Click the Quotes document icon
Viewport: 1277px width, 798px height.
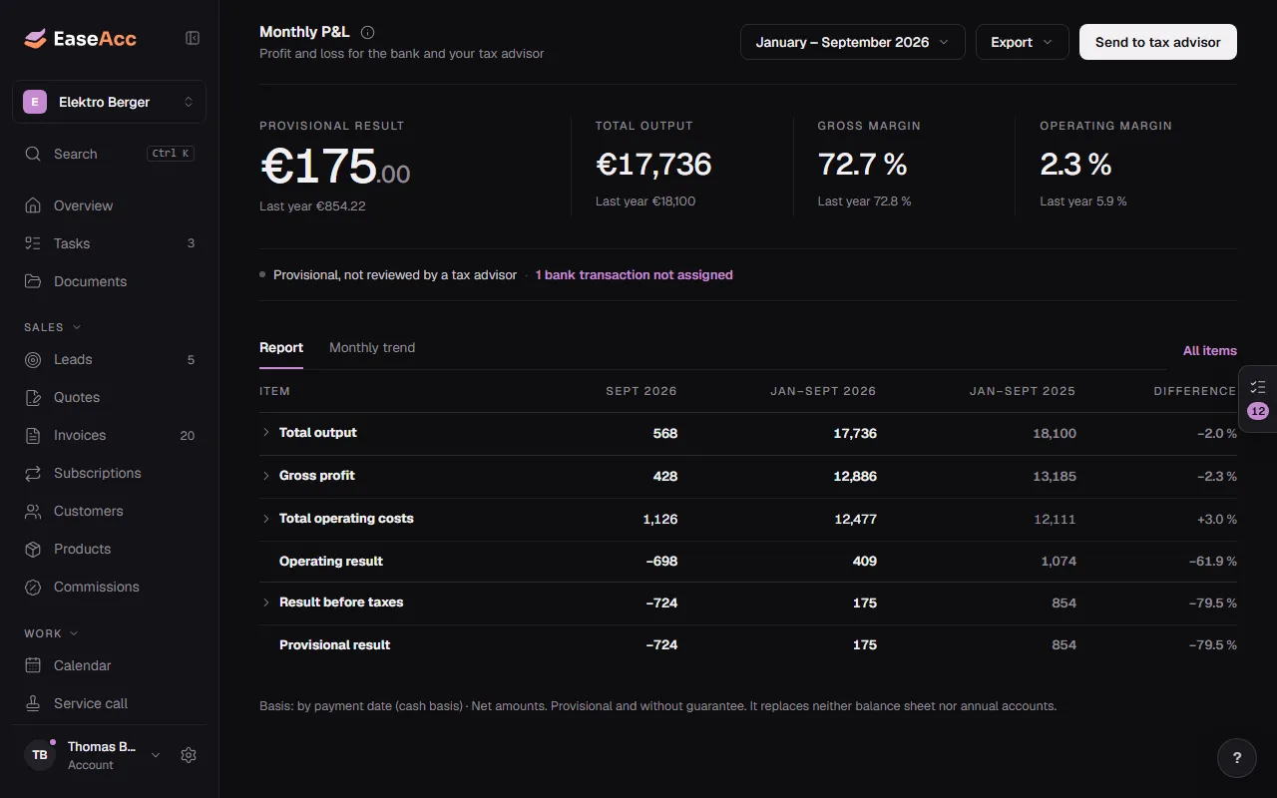point(33,397)
